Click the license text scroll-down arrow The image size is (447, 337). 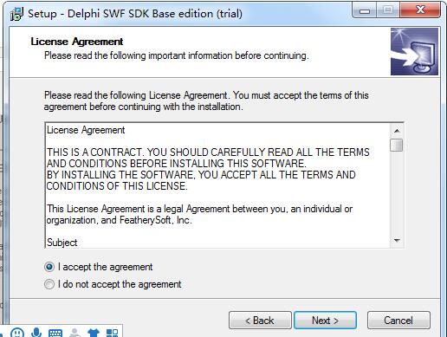[397, 240]
